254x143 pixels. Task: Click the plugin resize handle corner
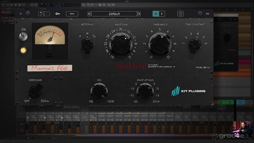tap(212, 104)
